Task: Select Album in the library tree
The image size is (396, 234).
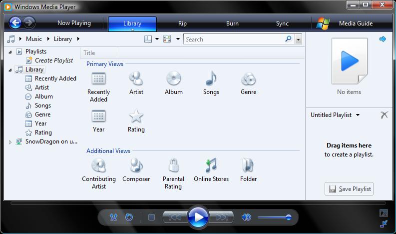Action: click(x=43, y=96)
